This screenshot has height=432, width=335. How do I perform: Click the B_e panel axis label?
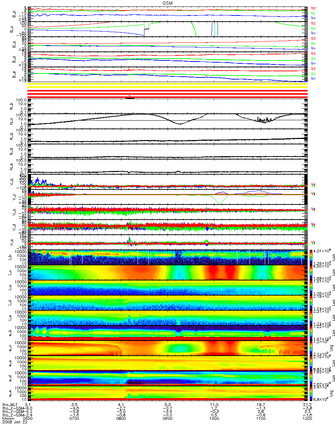[x=14, y=74]
